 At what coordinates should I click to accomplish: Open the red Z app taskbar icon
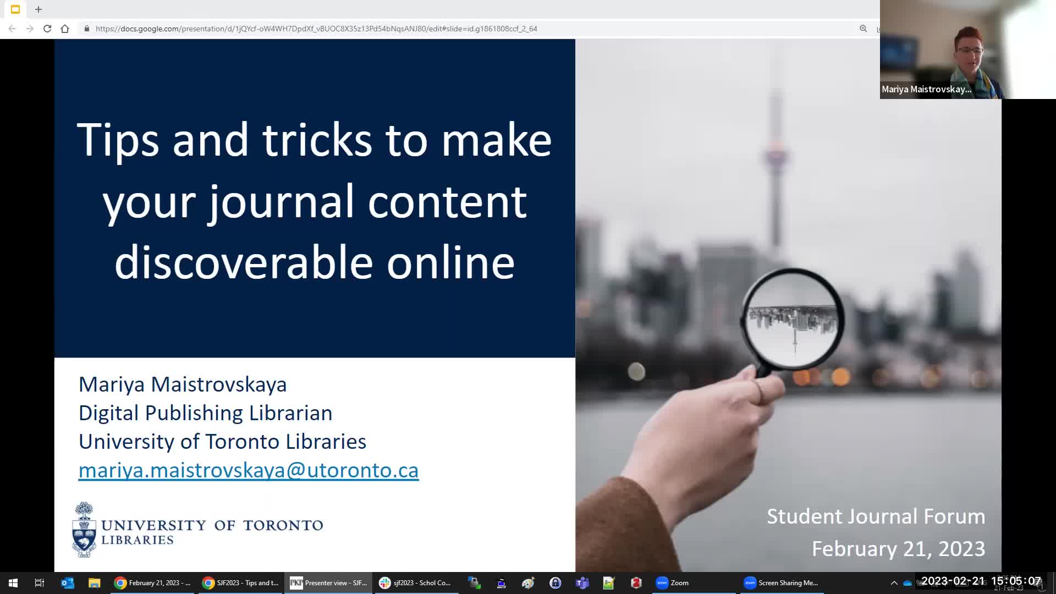pos(636,583)
